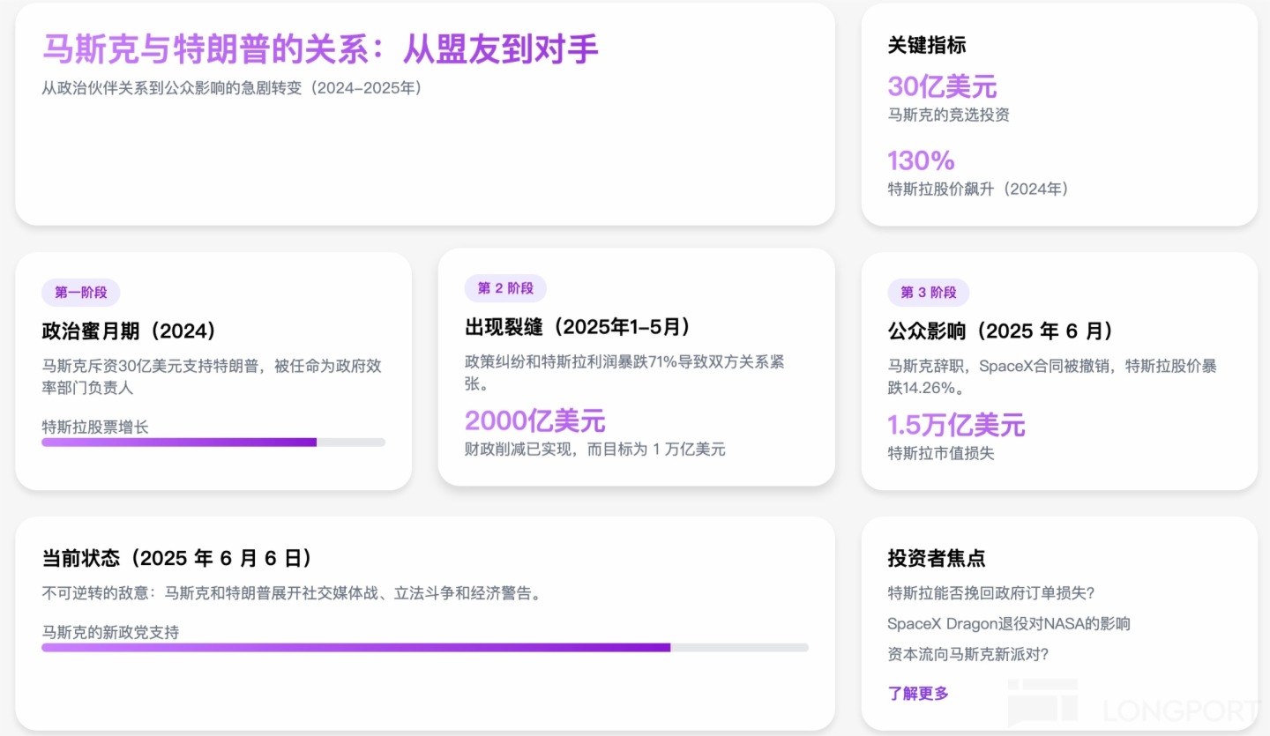
Task: Click the 政治蜜月期（2024）card heading
Action: [130, 331]
